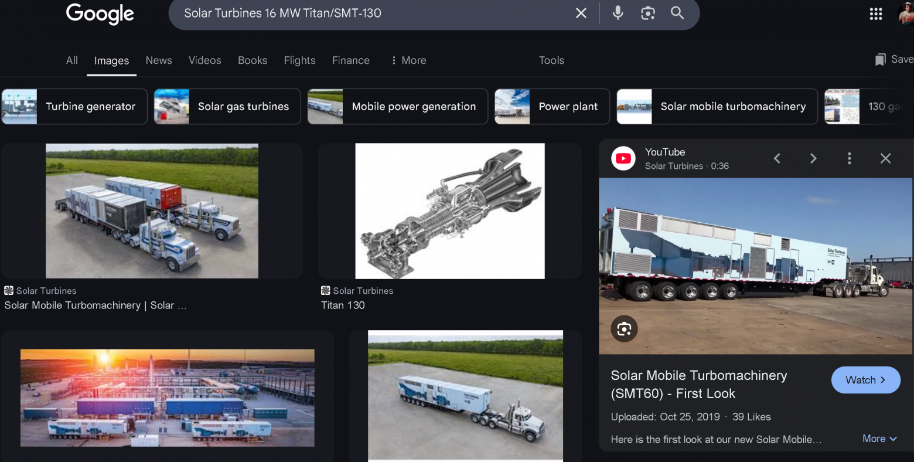
Task: Open Google Lens image search
Action: [647, 13]
